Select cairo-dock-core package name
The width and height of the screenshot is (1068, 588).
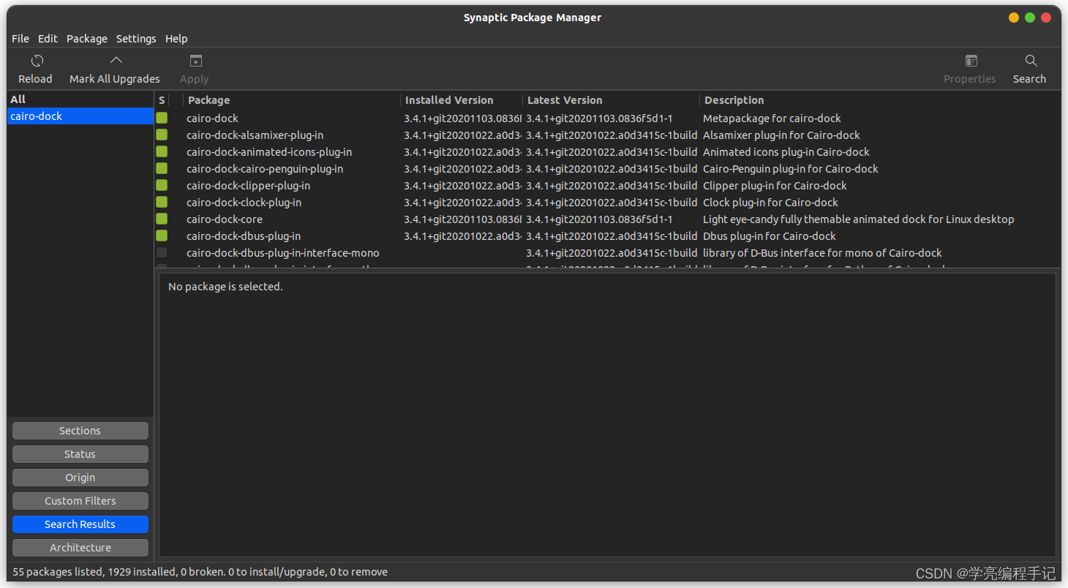(x=225, y=219)
